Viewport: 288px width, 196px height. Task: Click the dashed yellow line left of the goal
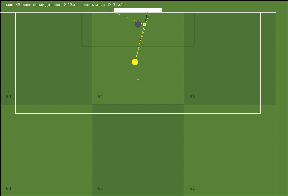[122, 16]
